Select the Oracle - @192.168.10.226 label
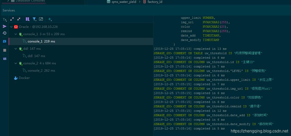This screenshot has width=291, height=136. click(38, 27)
